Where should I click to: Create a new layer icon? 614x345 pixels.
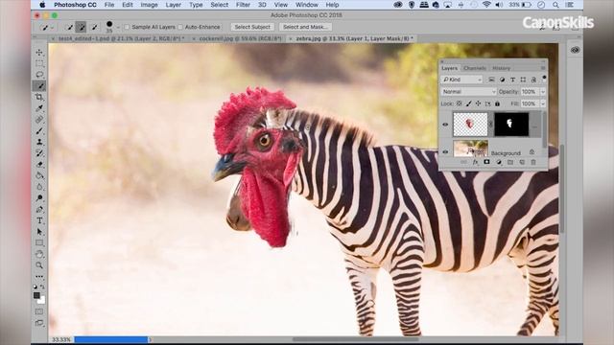[522, 162]
